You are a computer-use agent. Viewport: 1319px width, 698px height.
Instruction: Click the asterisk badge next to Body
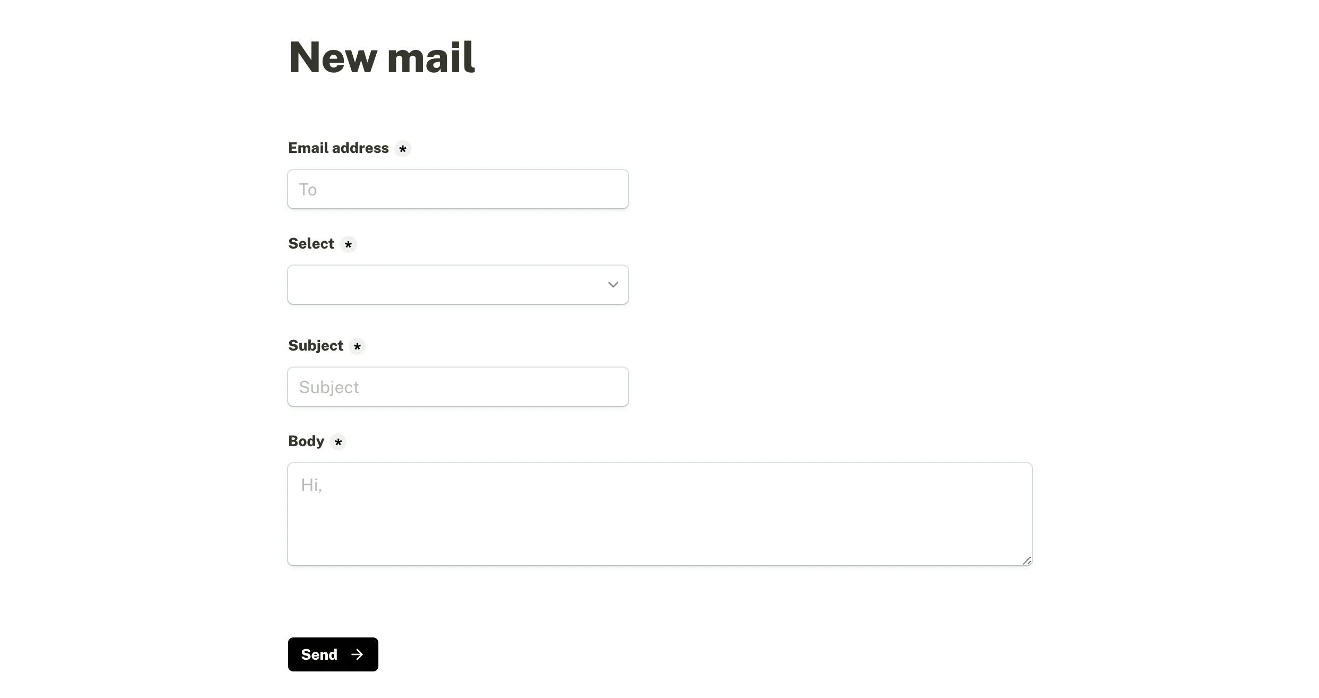coord(339,442)
